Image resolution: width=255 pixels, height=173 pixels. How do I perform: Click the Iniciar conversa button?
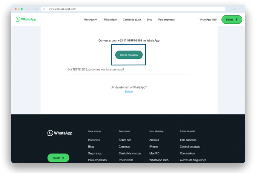coord(129,55)
